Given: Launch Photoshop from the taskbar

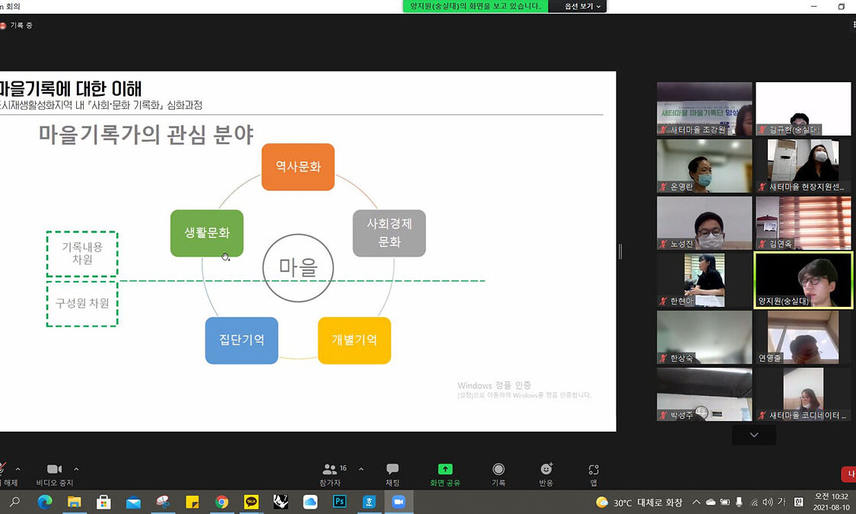Looking at the screenshot, I should 339,502.
